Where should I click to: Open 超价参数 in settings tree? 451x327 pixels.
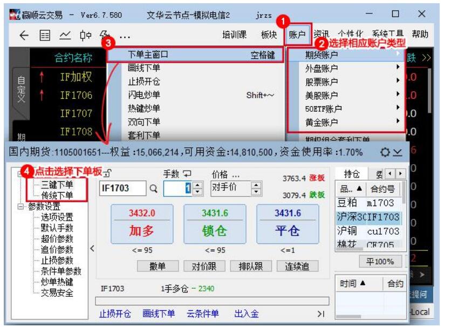tap(57, 239)
